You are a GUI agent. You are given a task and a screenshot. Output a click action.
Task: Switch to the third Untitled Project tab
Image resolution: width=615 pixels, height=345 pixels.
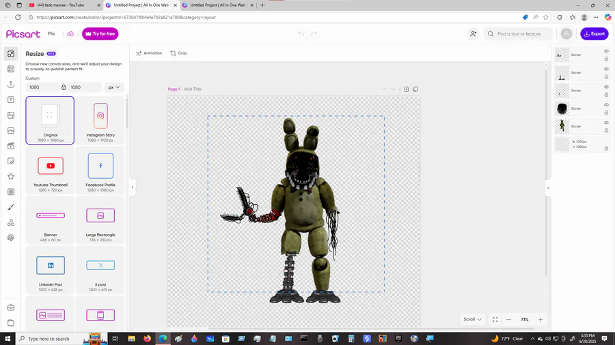pos(218,5)
